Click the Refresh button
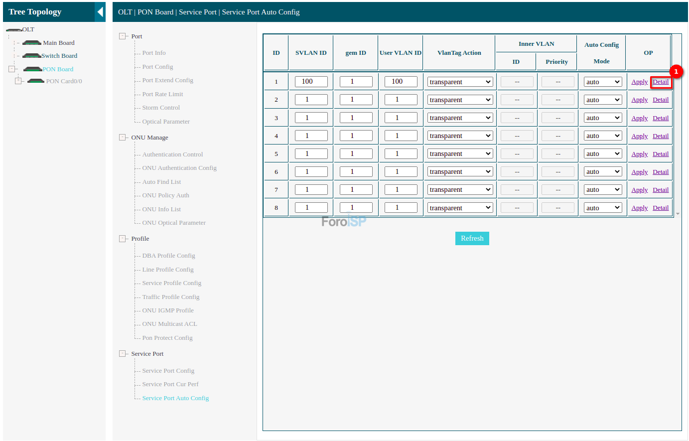The width and height of the screenshot is (689, 441). (472, 238)
